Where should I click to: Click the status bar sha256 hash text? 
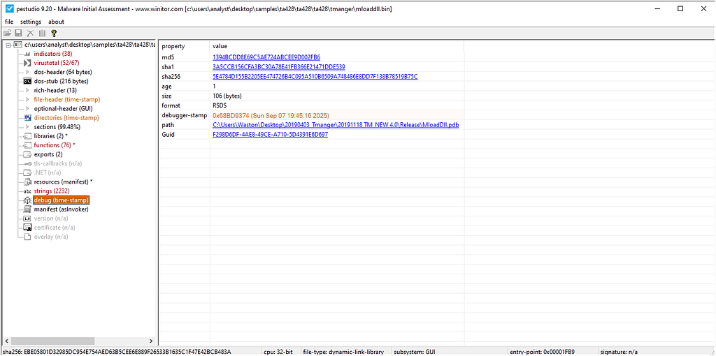tap(117, 352)
